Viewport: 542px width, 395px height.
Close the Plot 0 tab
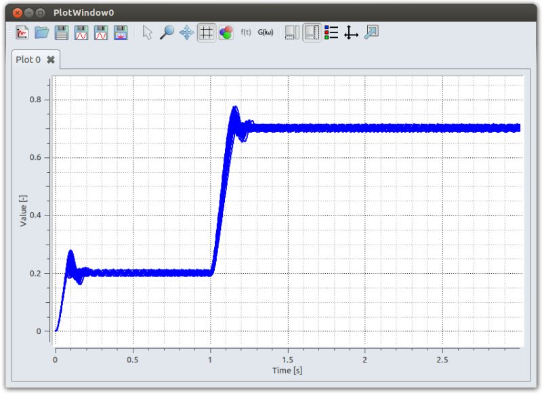click(49, 59)
